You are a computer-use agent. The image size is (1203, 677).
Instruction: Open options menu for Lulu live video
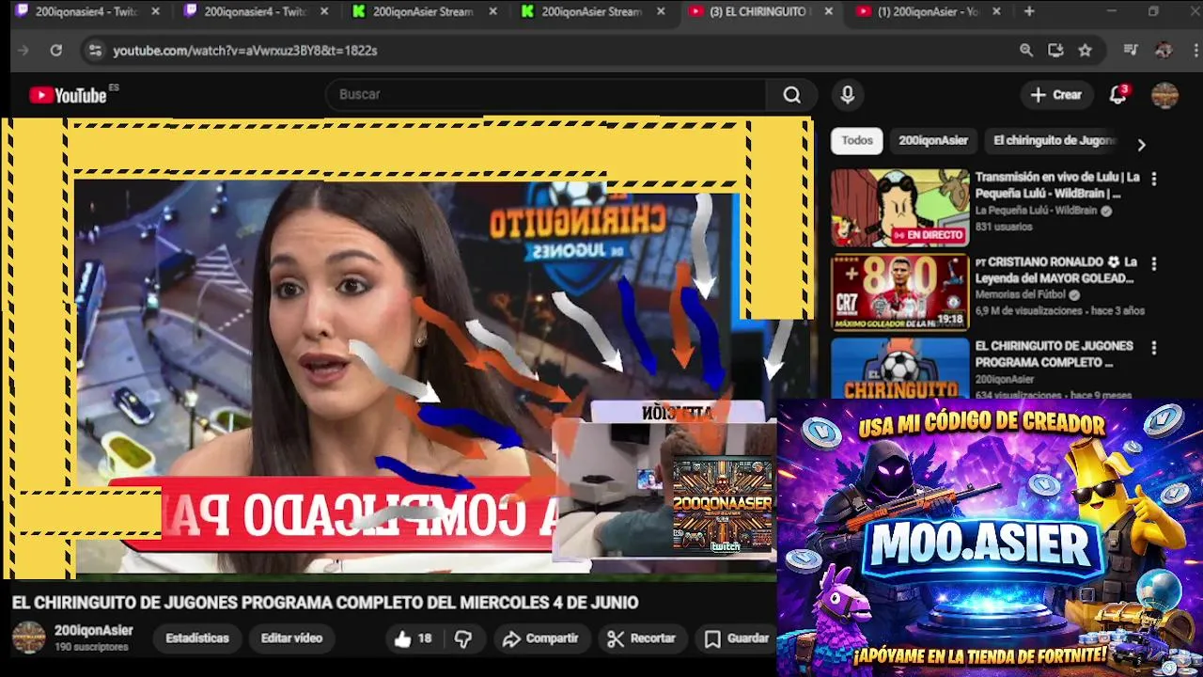pos(1153,179)
